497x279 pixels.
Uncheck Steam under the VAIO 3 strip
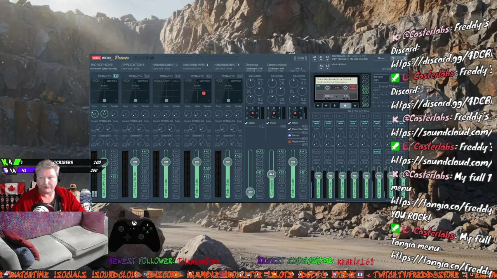click(290, 123)
